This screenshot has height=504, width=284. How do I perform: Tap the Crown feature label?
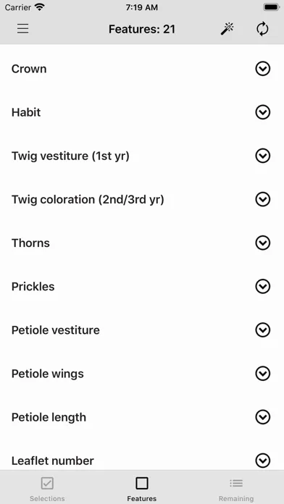(x=29, y=69)
